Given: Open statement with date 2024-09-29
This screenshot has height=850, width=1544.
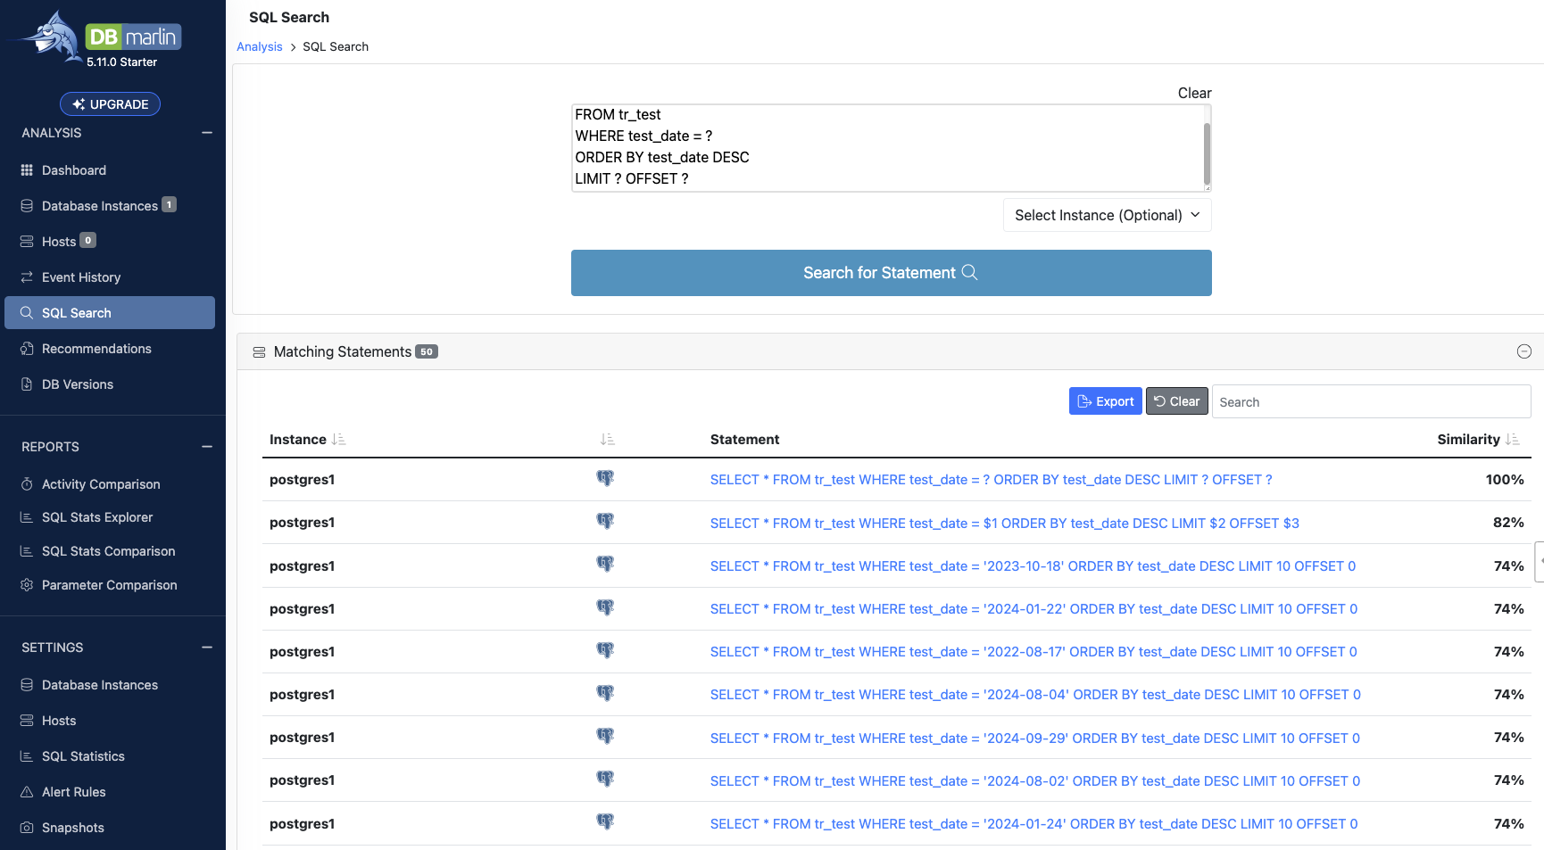Looking at the screenshot, I should 1035,739.
